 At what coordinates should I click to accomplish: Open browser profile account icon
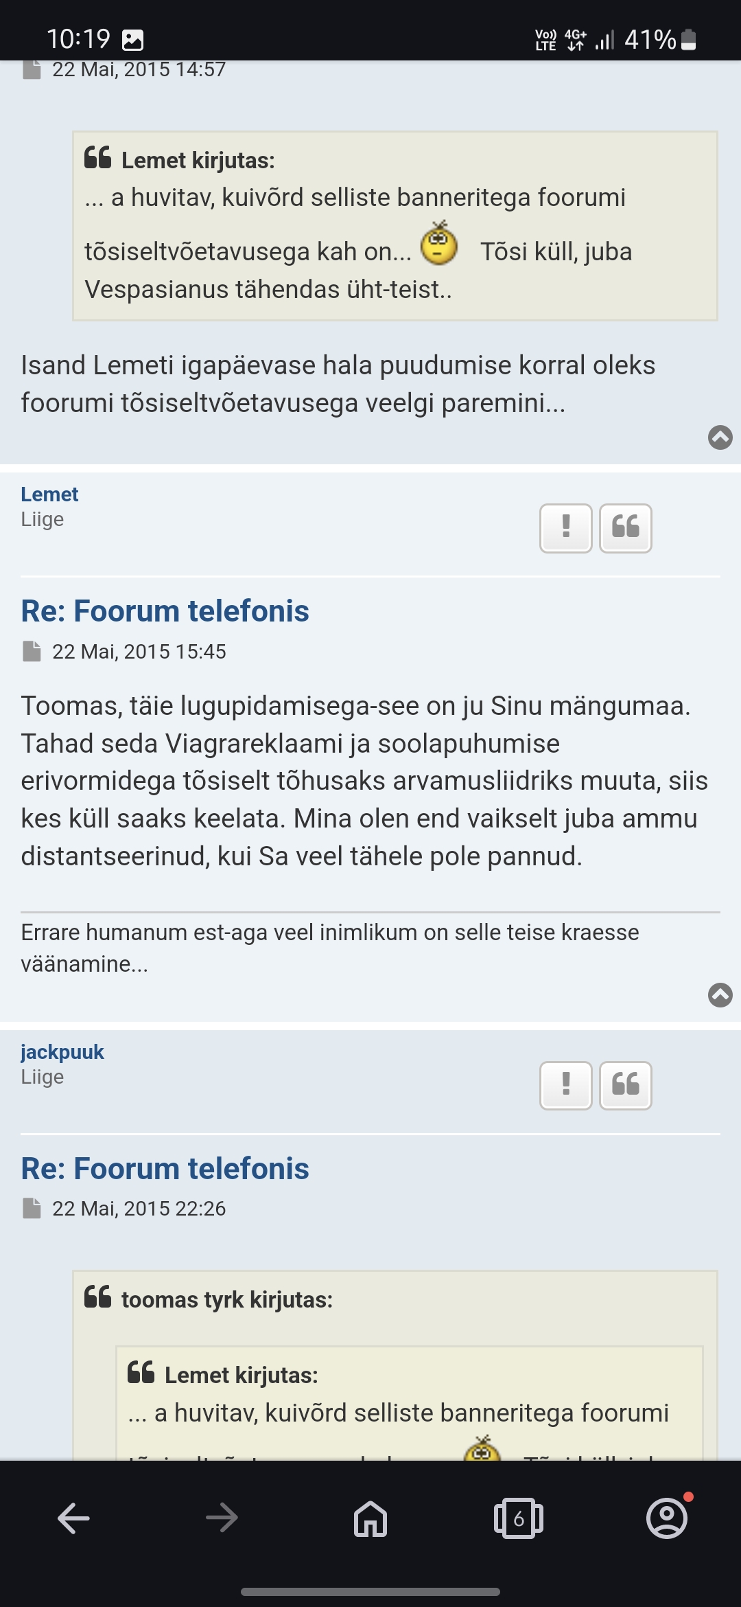666,1518
